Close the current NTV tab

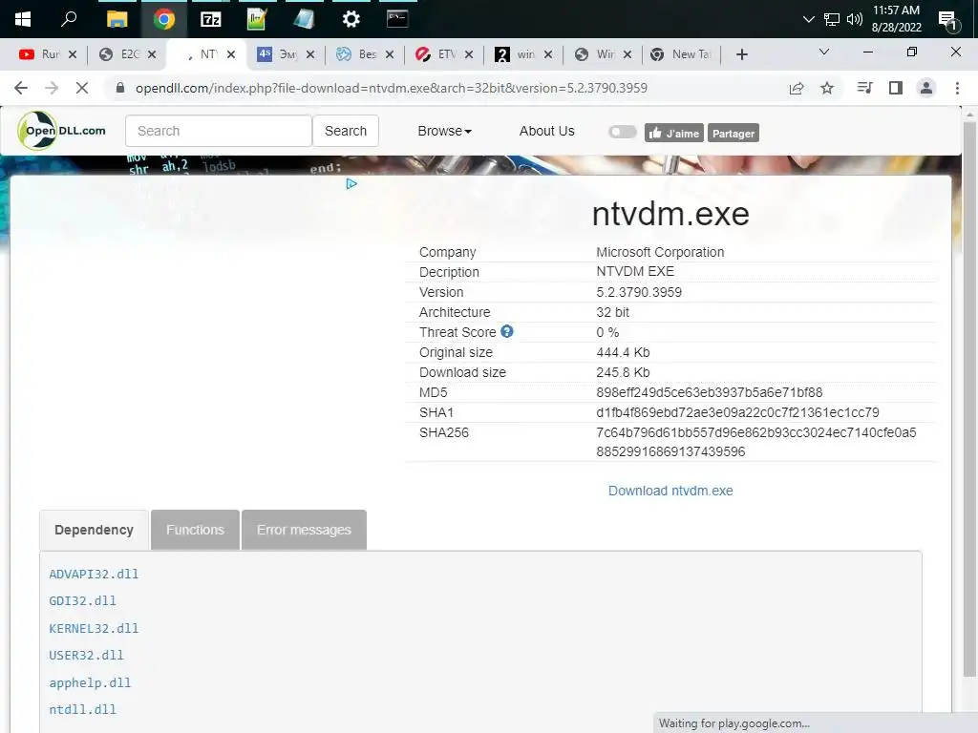[231, 54]
